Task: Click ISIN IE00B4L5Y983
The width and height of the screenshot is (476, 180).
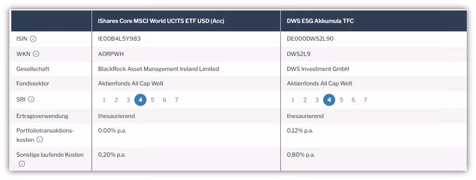Action: pos(119,39)
